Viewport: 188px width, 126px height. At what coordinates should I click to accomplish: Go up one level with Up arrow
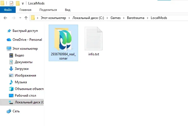(26, 18)
